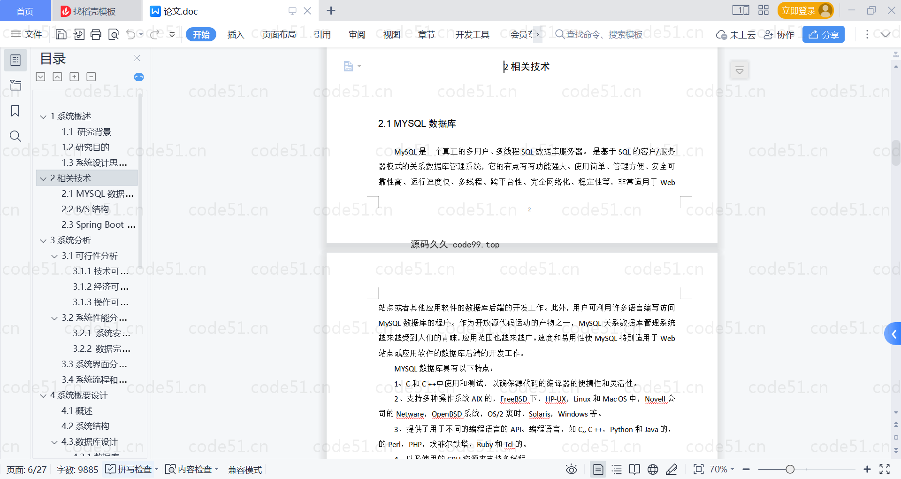Open the window layout switch icon

point(741,10)
